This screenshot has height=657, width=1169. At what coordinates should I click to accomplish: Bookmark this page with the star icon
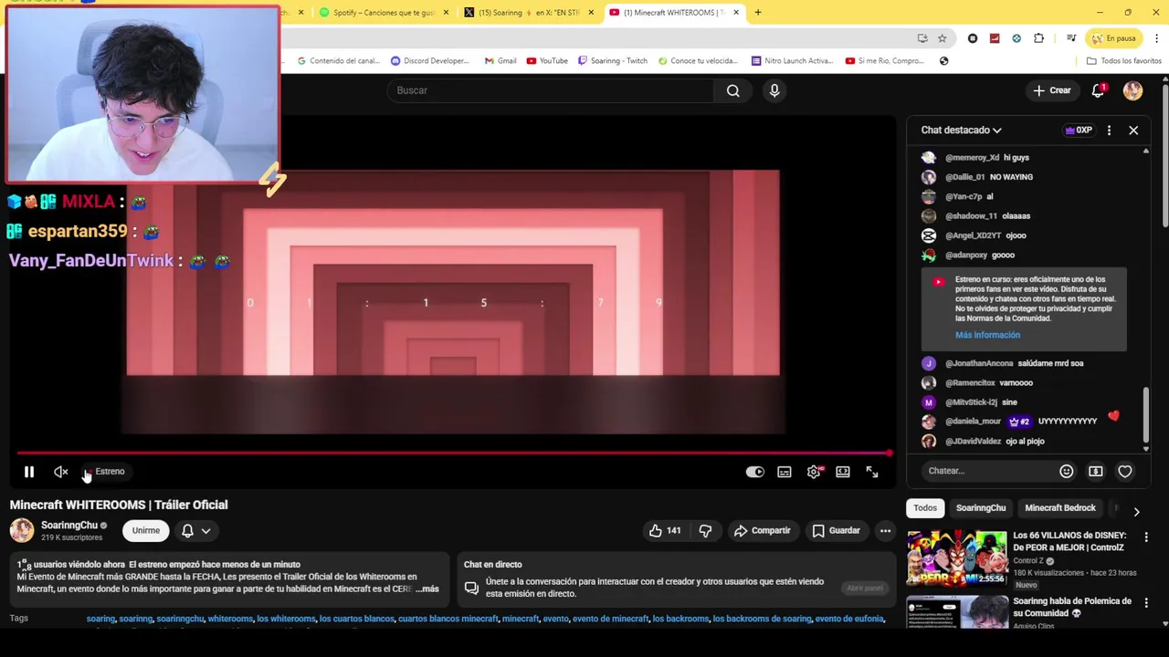tap(942, 38)
